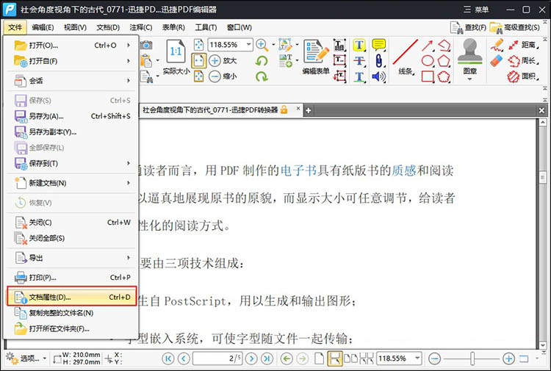Click the magnifier zoom tool icon
This screenshot has height=371, width=551.
tap(262, 45)
